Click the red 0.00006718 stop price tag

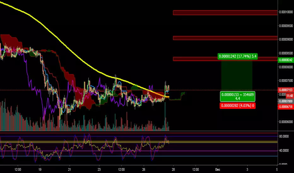click(286, 107)
